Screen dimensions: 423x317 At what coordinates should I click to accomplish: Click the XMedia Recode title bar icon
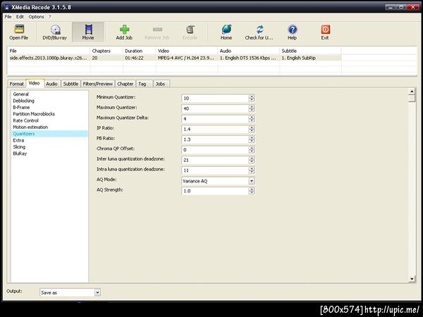coord(7,7)
